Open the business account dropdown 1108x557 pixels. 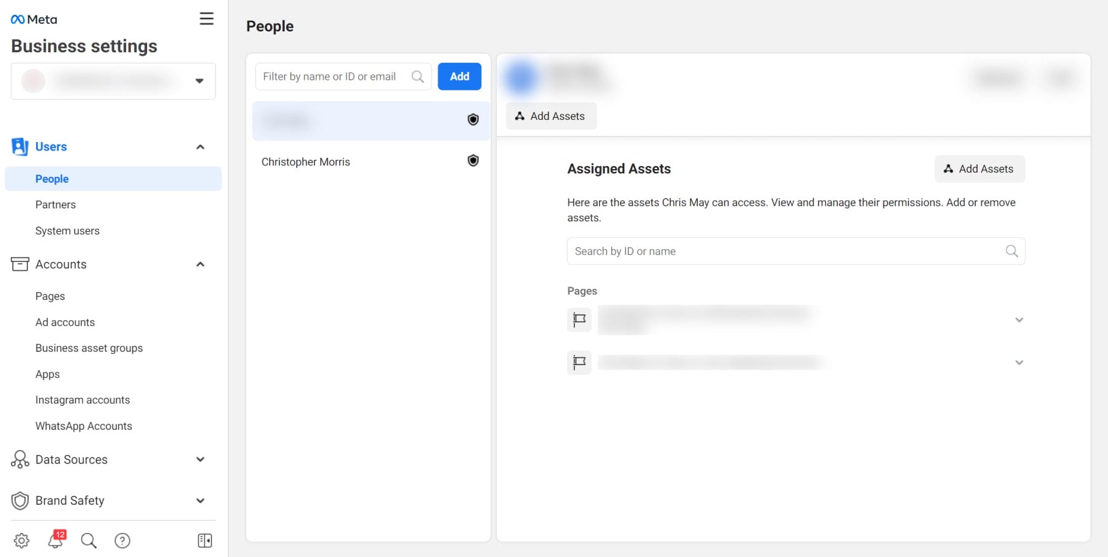(x=199, y=81)
